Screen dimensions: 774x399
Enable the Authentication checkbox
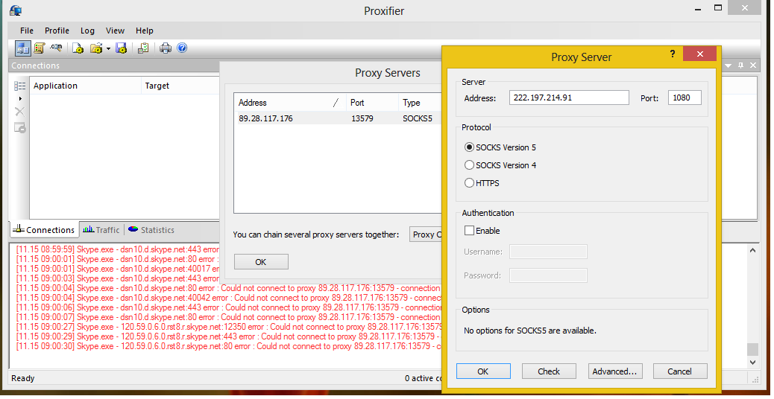pos(470,231)
